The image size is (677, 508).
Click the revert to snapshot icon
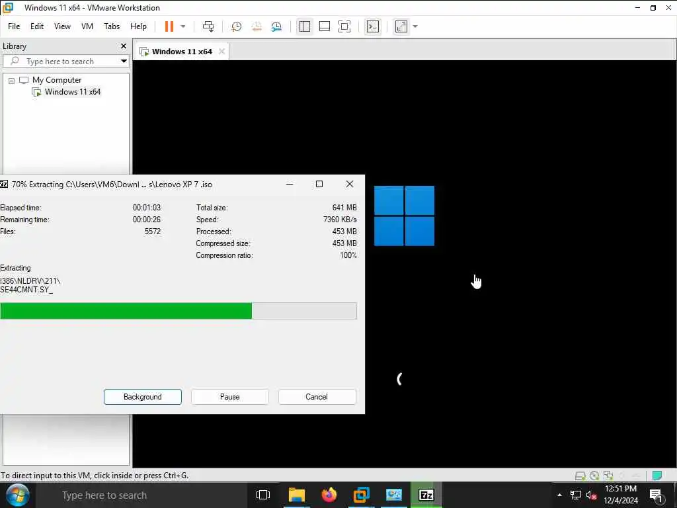coord(257,26)
